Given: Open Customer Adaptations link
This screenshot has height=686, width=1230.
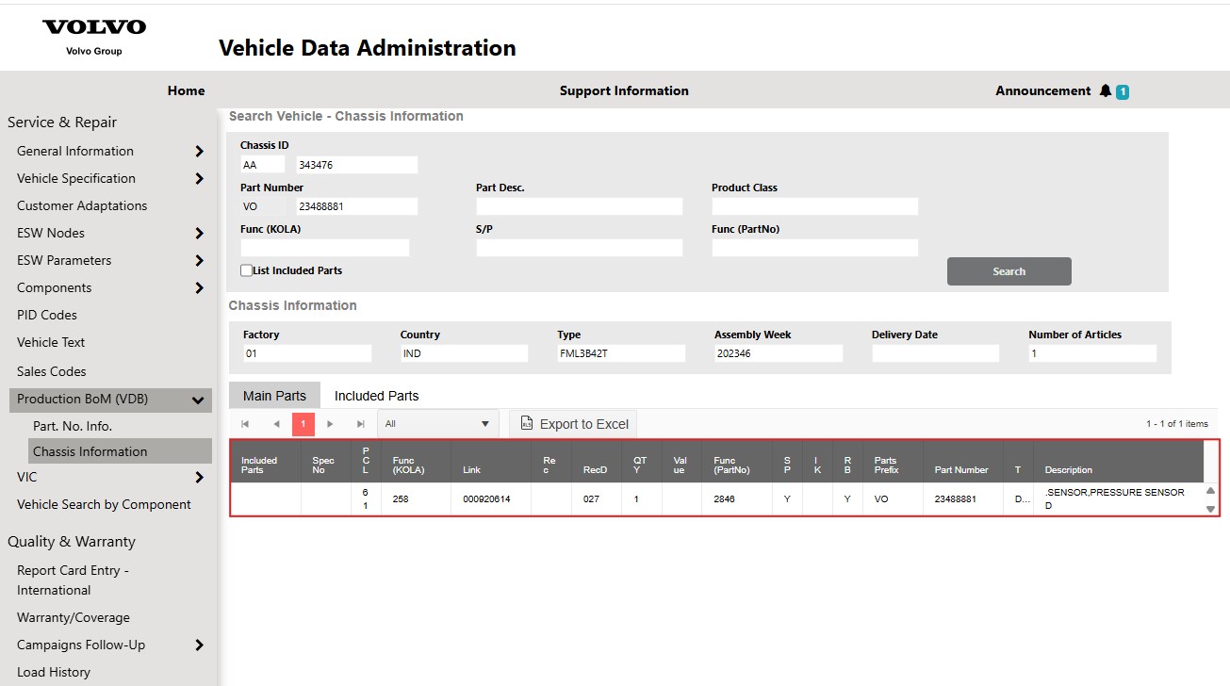Looking at the screenshot, I should [82, 205].
